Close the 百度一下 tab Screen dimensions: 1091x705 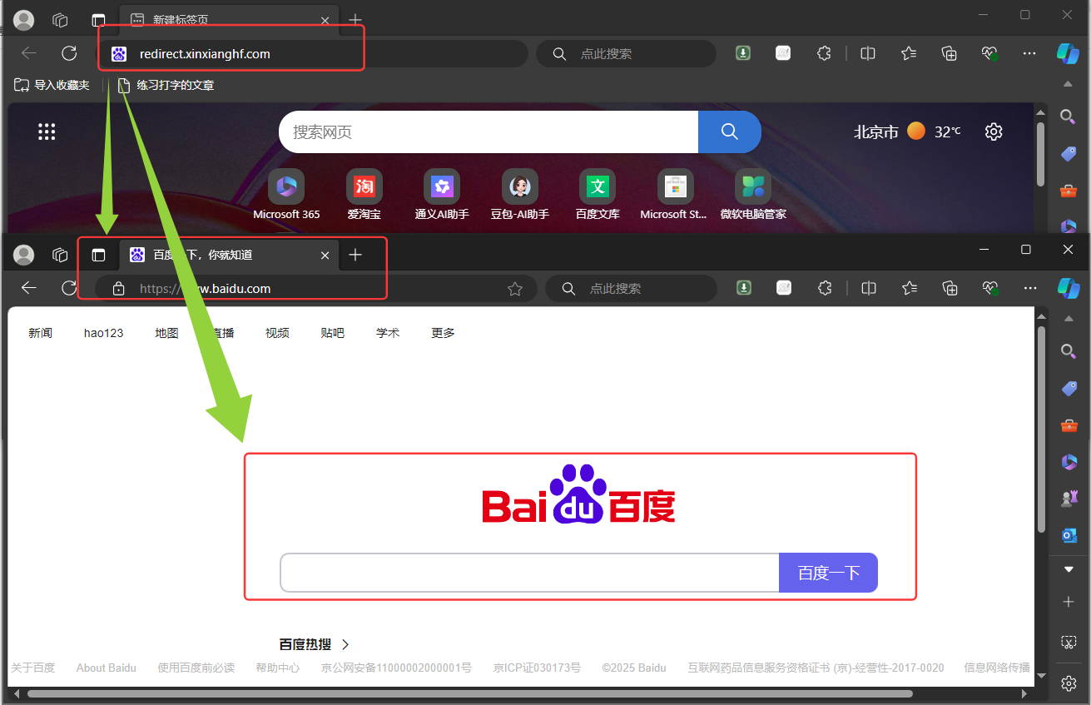[x=325, y=255]
